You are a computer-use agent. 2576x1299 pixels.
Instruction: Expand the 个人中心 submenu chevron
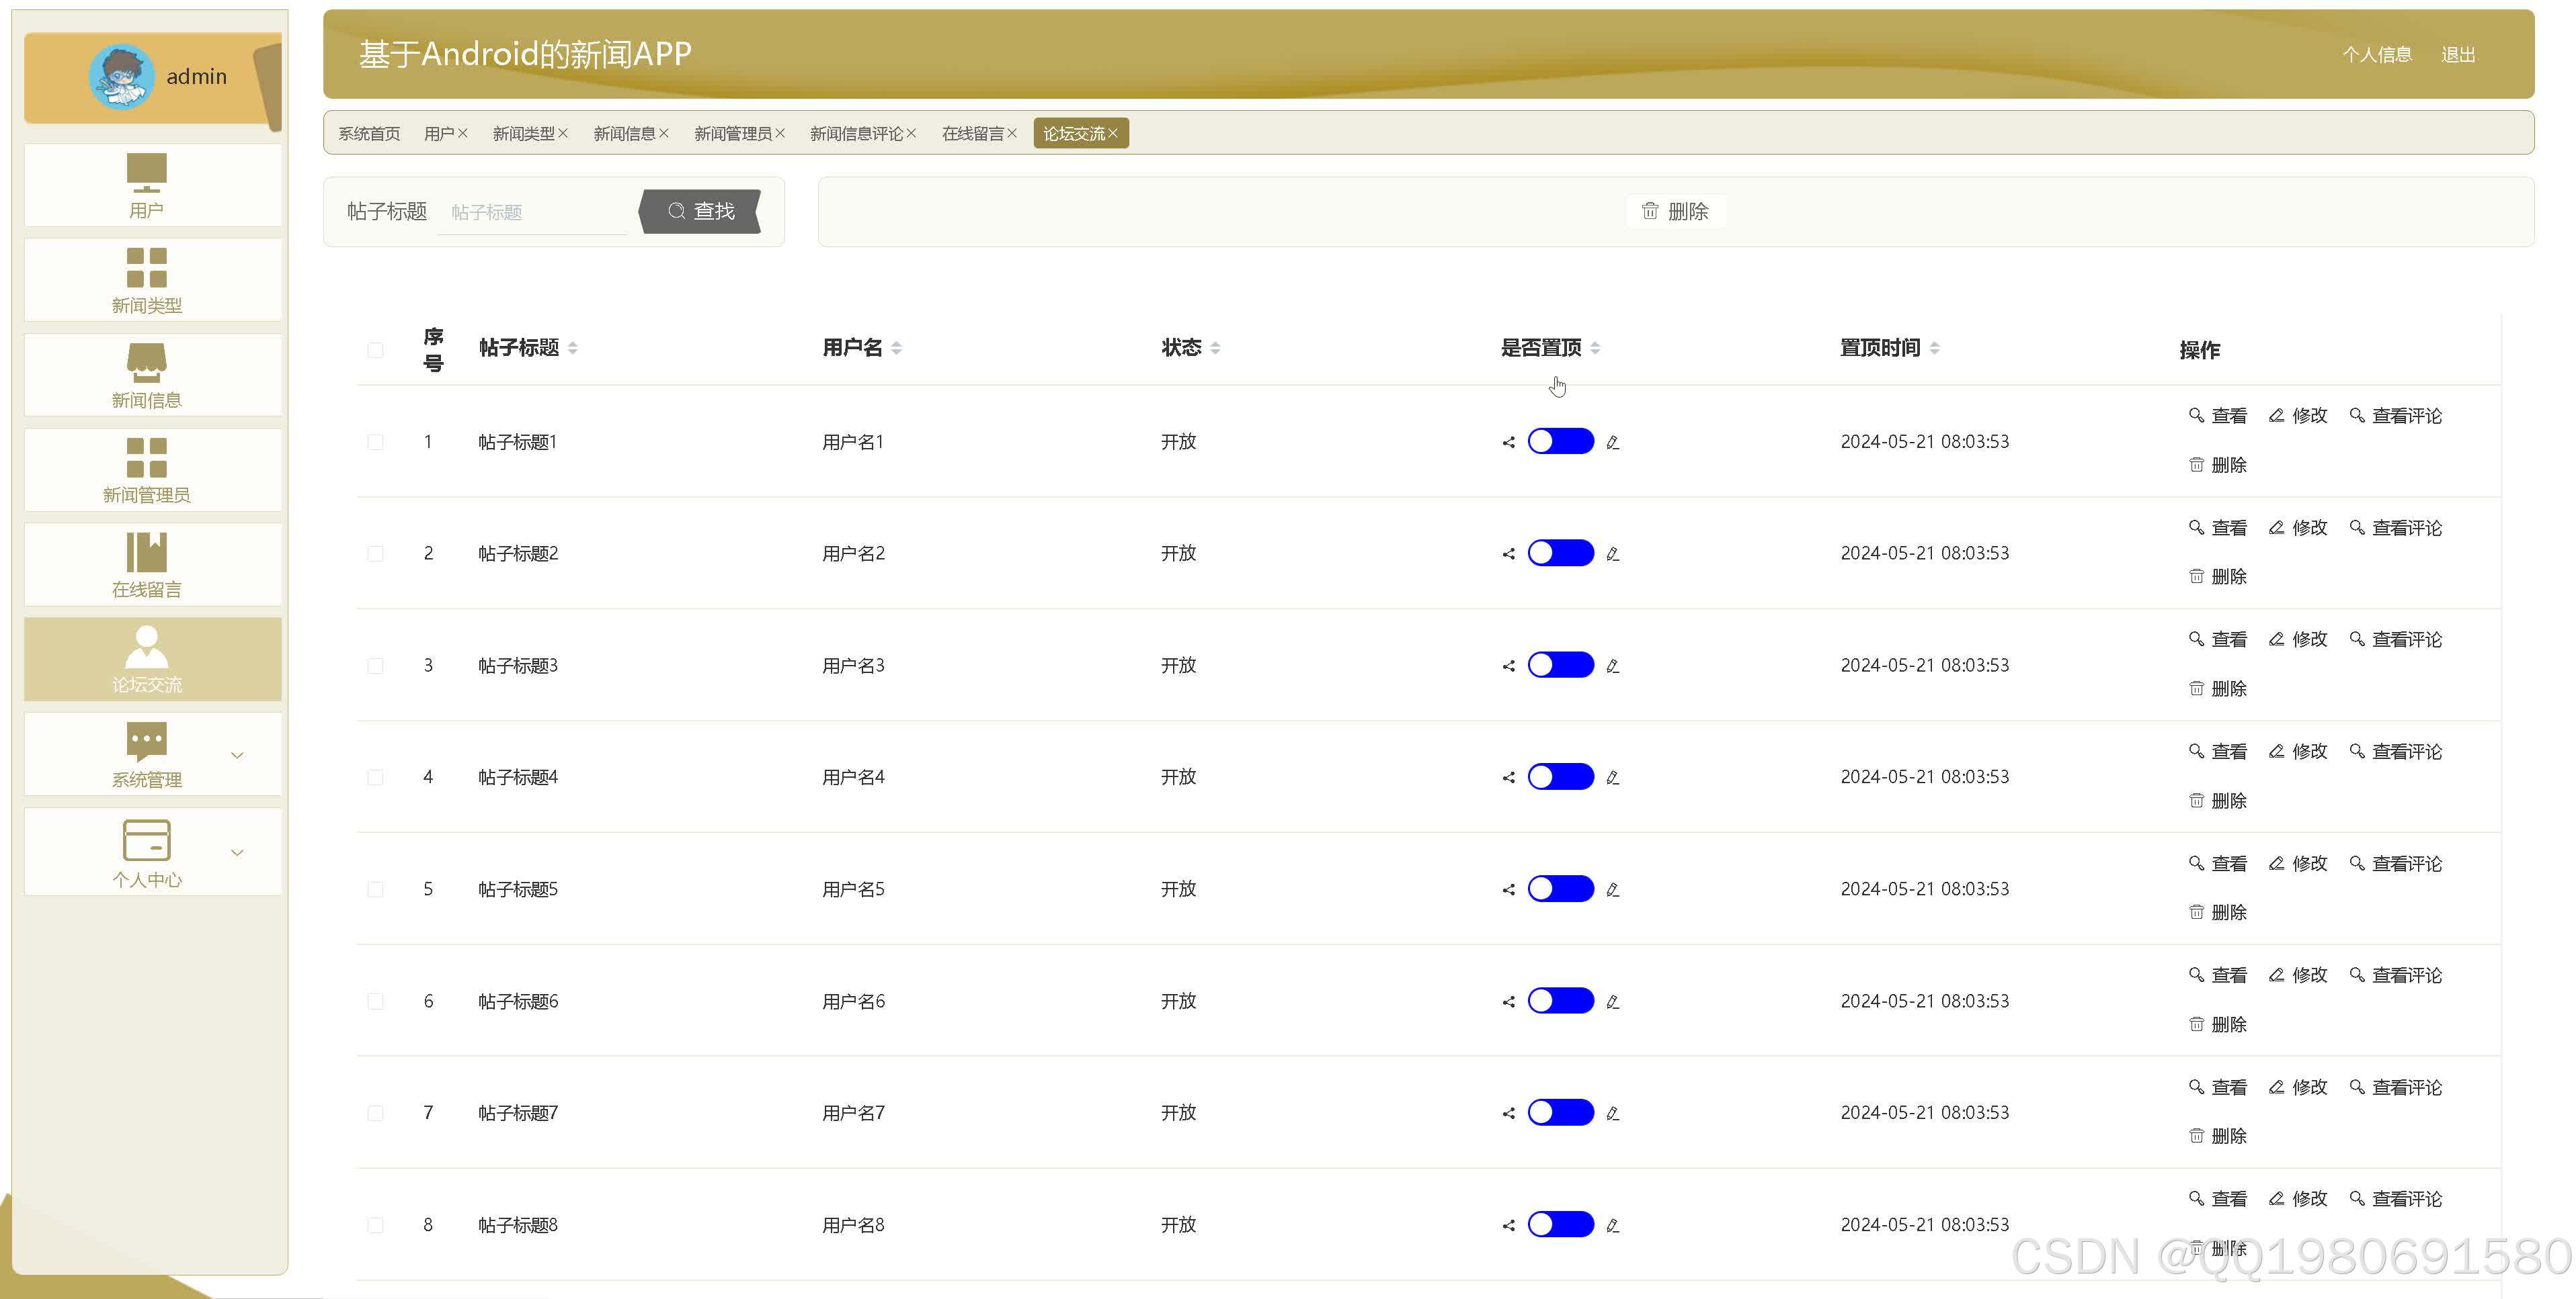pyautogui.click(x=237, y=853)
